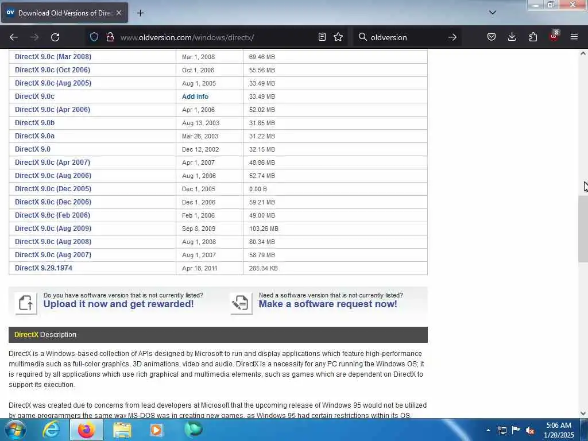Open DirectX 9.0 link
Screen dimensions: 588x441
click(33, 149)
